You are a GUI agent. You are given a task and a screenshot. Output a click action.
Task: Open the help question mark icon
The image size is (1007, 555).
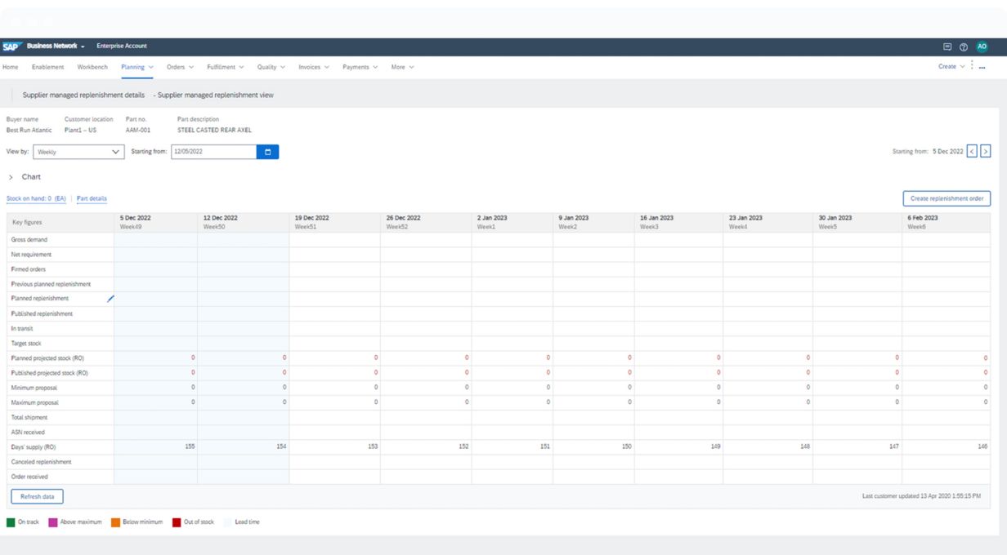(x=964, y=47)
